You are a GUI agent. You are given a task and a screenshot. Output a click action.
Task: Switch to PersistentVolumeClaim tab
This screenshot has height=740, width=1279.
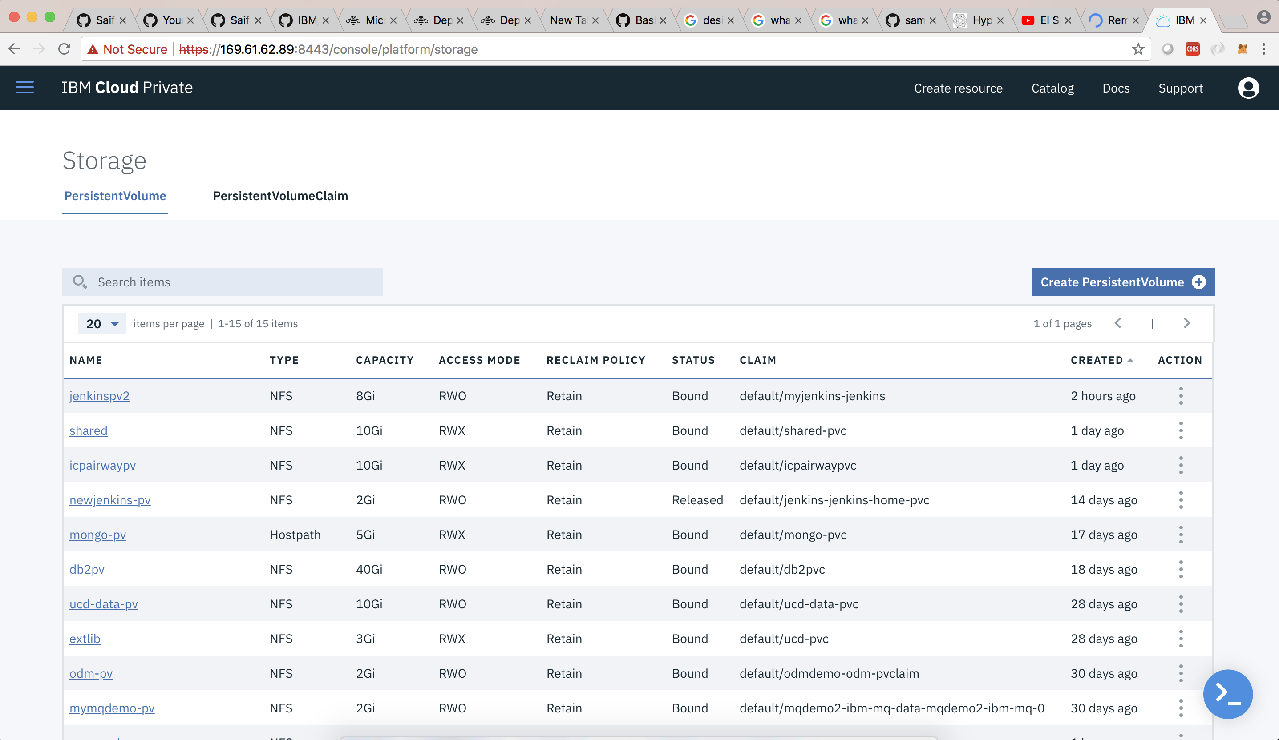[x=280, y=196]
